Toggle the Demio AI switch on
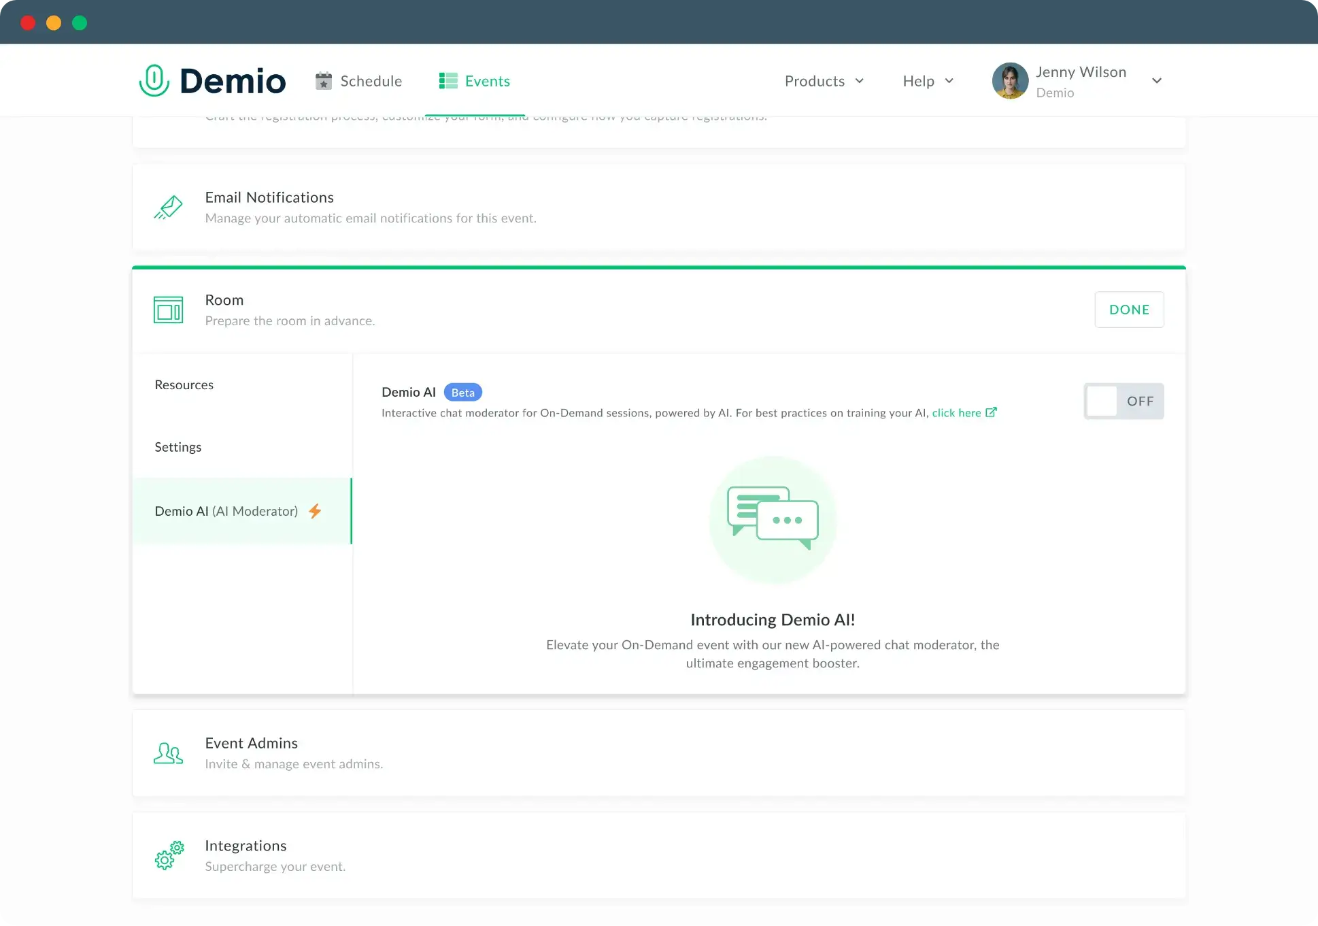The height and width of the screenshot is (926, 1318). point(1123,401)
